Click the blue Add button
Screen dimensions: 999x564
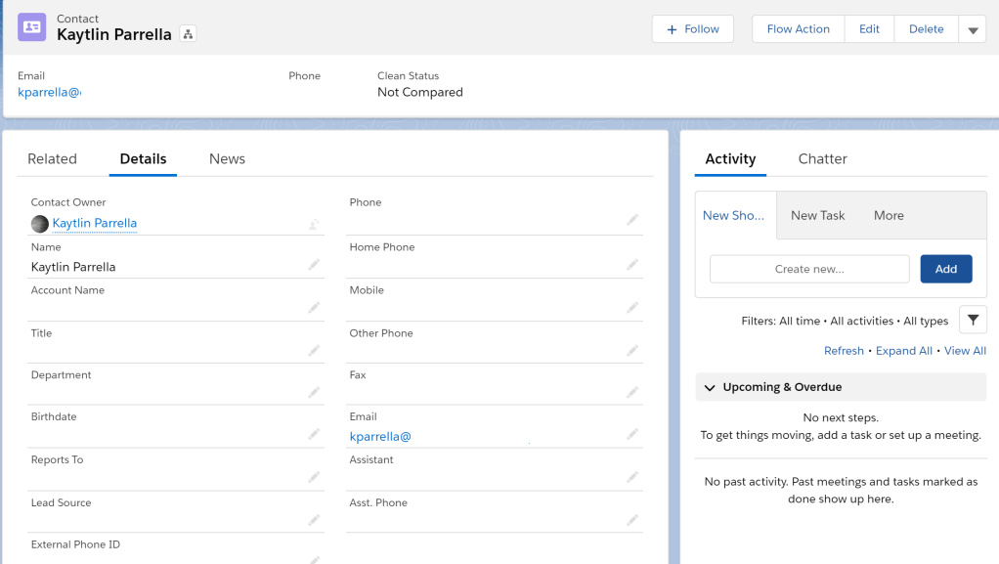945,269
